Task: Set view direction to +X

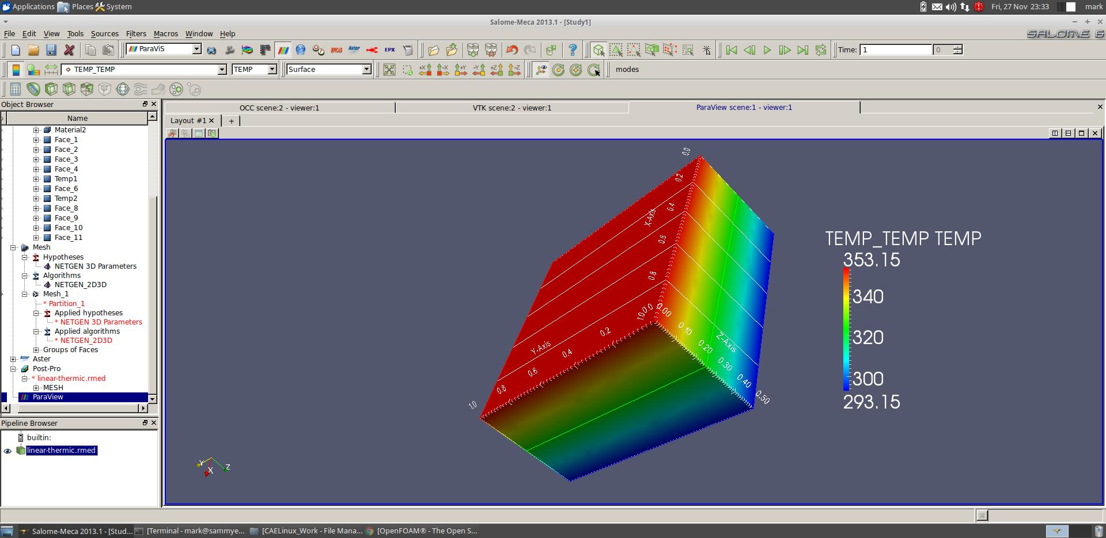Action: (x=425, y=70)
